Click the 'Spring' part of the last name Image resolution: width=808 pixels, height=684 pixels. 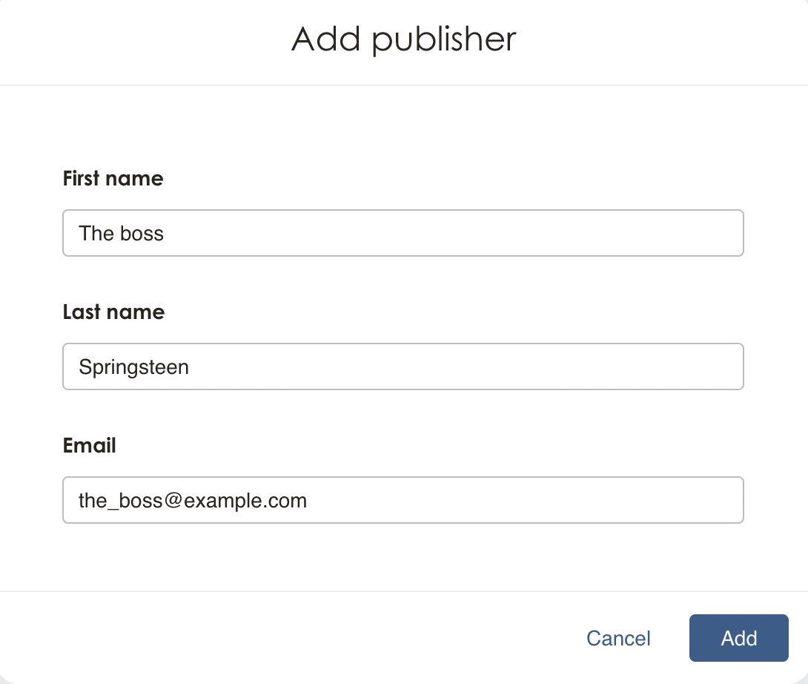coord(107,366)
